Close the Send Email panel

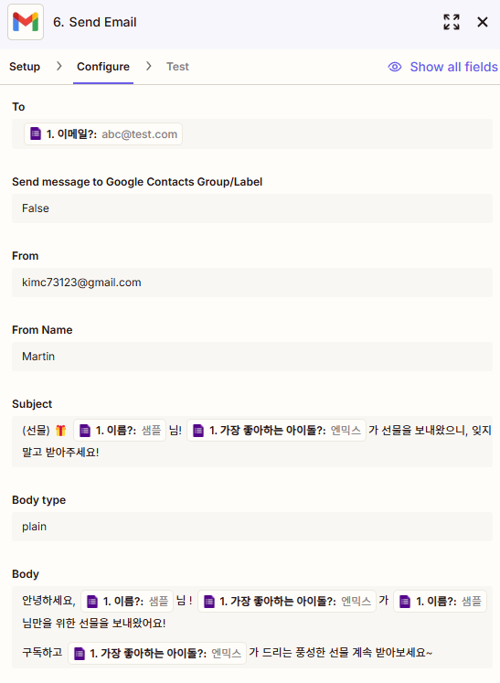coord(482,22)
